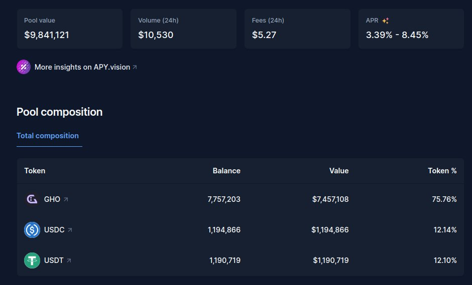The width and height of the screenshot is (472, 285).
Task: Click the Token % column header
Action: (x=442, y=171)
